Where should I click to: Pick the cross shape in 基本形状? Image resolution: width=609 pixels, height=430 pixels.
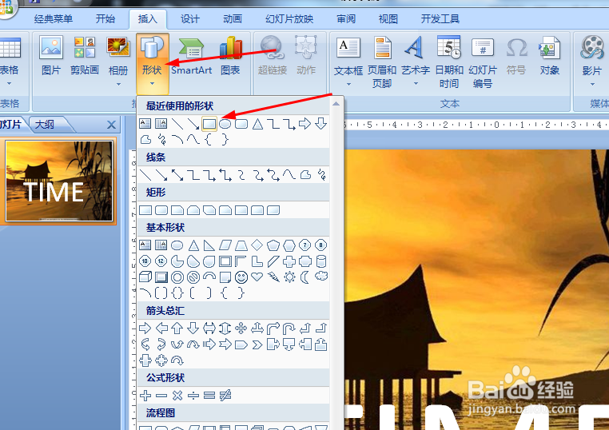(289, 261)
